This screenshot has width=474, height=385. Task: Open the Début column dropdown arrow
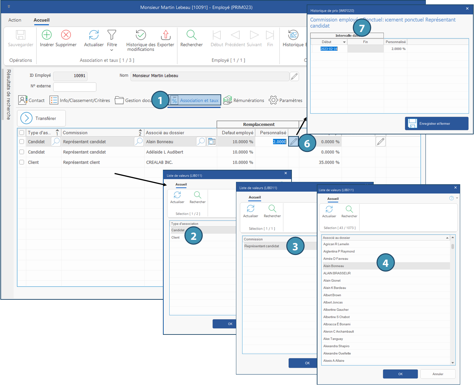pos(344,42)
